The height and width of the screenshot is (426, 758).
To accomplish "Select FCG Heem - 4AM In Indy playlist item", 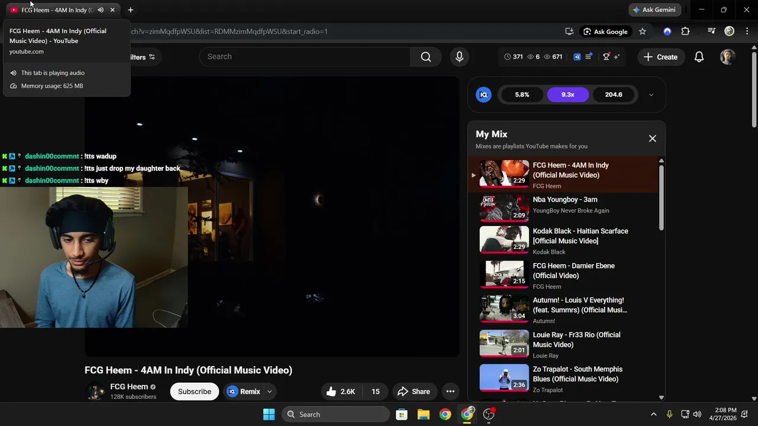I will pyautogui.click(x=563, y=175).
